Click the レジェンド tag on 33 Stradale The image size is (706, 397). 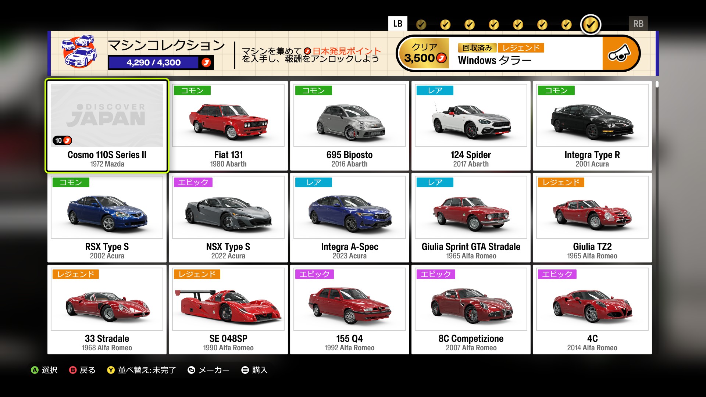coord(75,274)
